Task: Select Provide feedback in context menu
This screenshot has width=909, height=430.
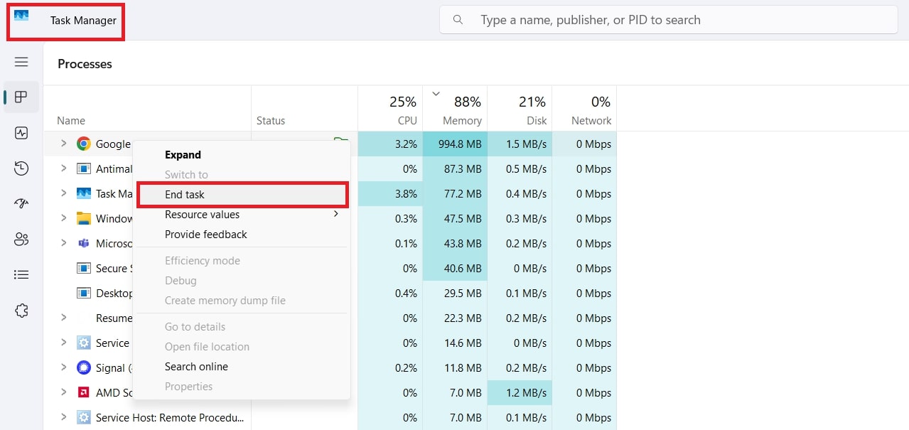Action: tap(242, 235)
